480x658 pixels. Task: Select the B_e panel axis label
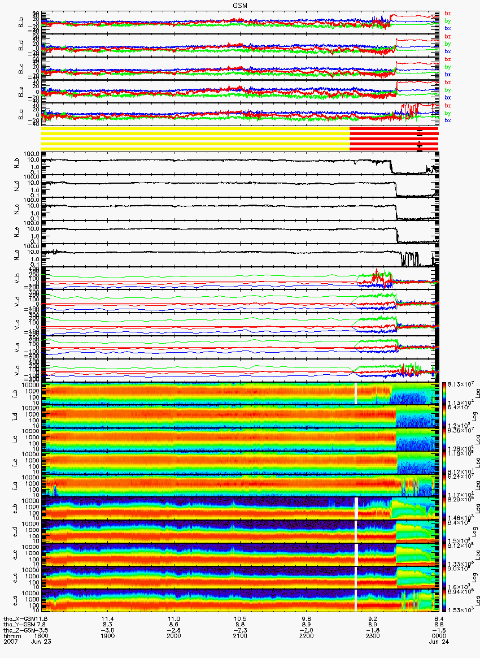point(21,92)
